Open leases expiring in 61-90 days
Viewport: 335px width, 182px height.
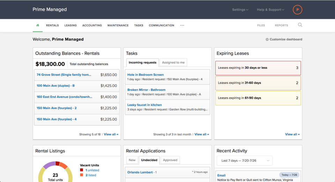(258, 98)
